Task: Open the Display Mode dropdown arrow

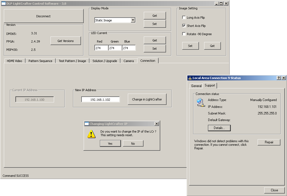Action: (133, 20)
